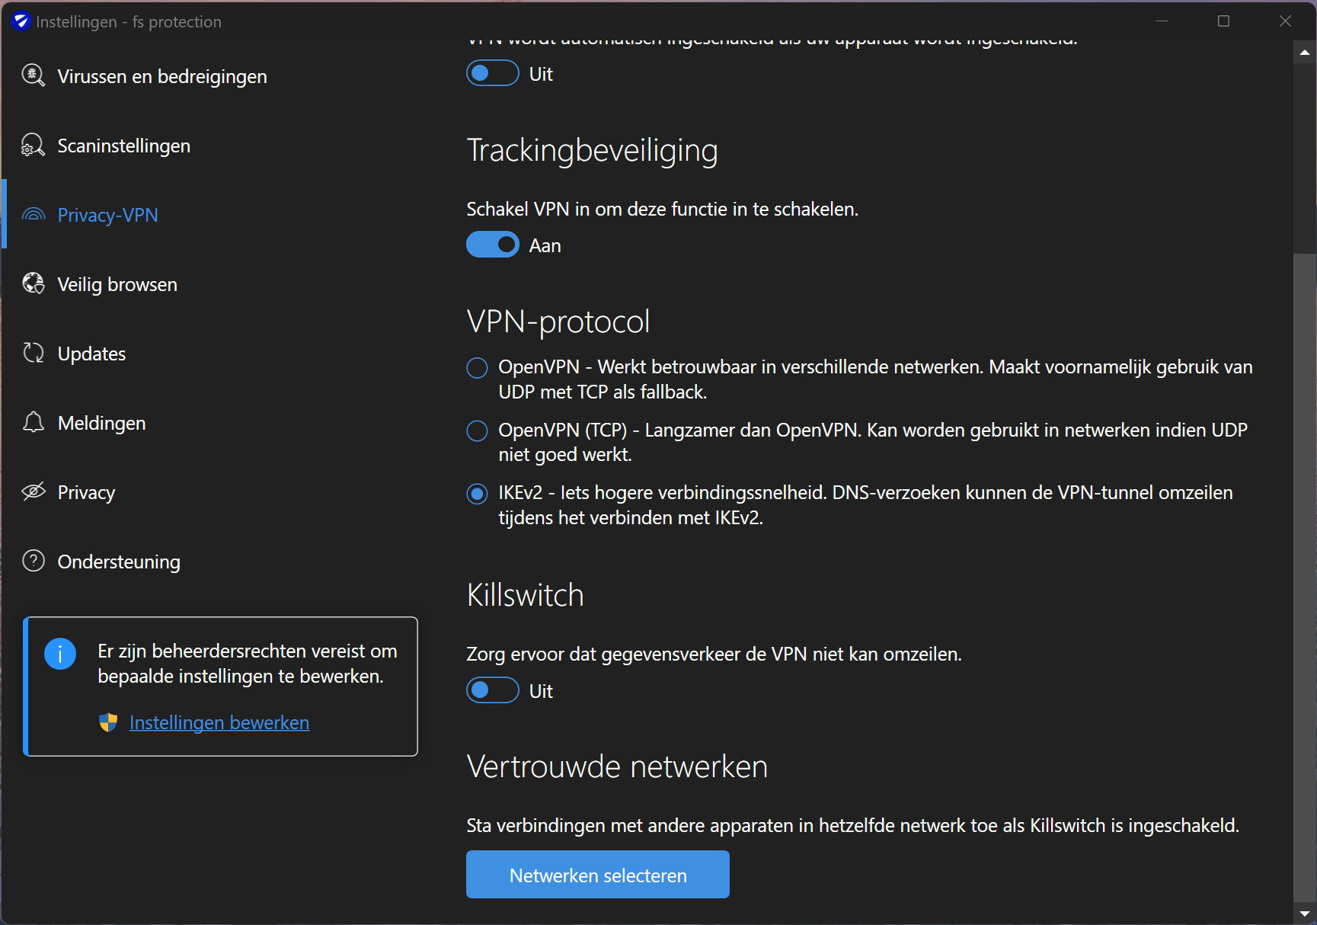Enable the Killswitch toggle

pyautogui.click(x=493, y=690)
